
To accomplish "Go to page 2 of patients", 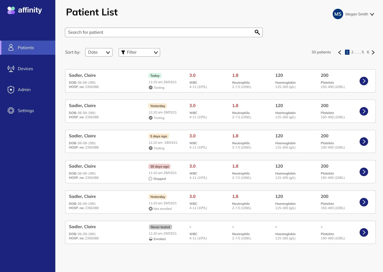I will pos(352,52).
